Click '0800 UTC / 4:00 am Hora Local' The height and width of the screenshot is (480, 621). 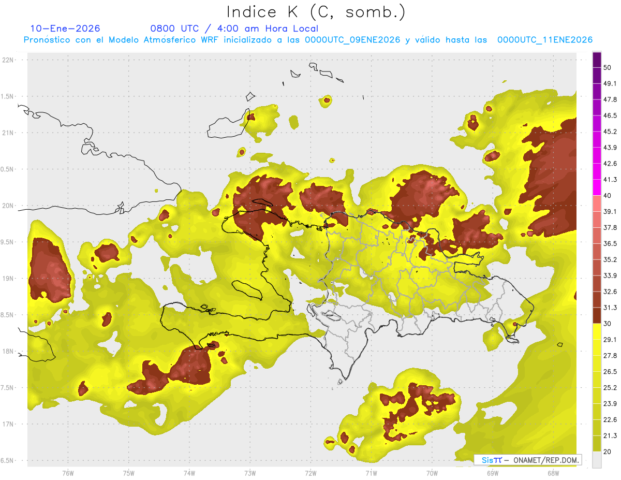point(234,28)
